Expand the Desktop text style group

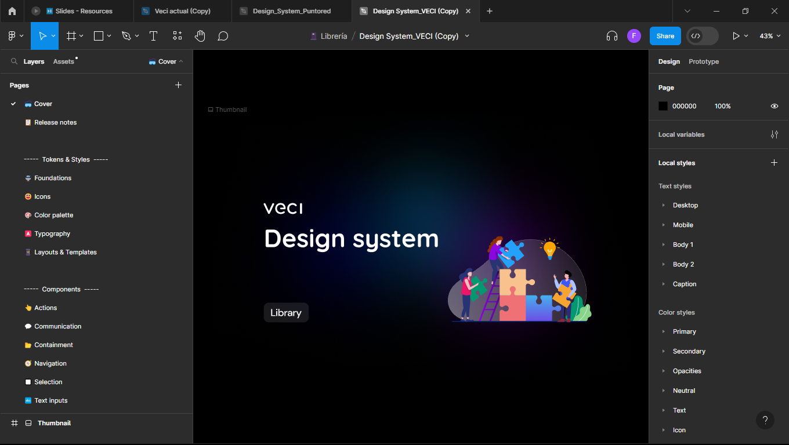click(664, 205)
